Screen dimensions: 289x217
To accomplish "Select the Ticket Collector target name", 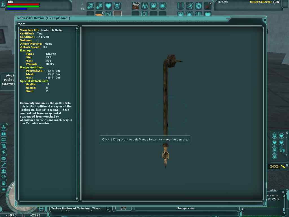I will click(x=260, y=2).
